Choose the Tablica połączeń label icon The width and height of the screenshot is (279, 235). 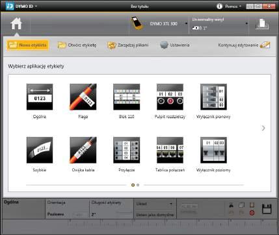point(170,150)
